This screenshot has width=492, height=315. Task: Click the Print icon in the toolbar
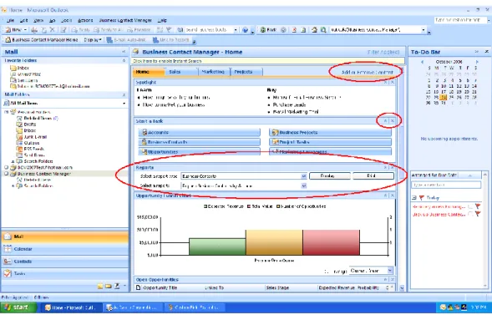pyautogui.click(x=34, y=30)
